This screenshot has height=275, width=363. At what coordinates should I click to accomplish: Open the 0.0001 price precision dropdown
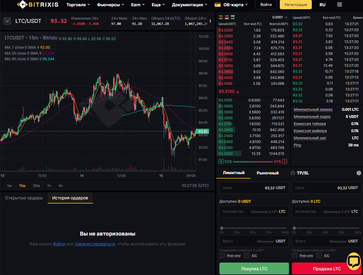280,17
